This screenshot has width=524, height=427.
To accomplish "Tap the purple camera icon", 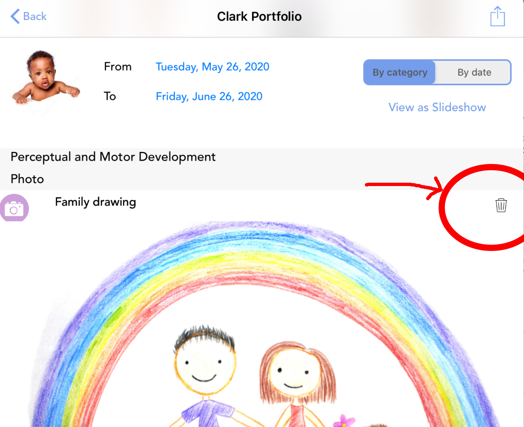I will click(x=14, y=208).
